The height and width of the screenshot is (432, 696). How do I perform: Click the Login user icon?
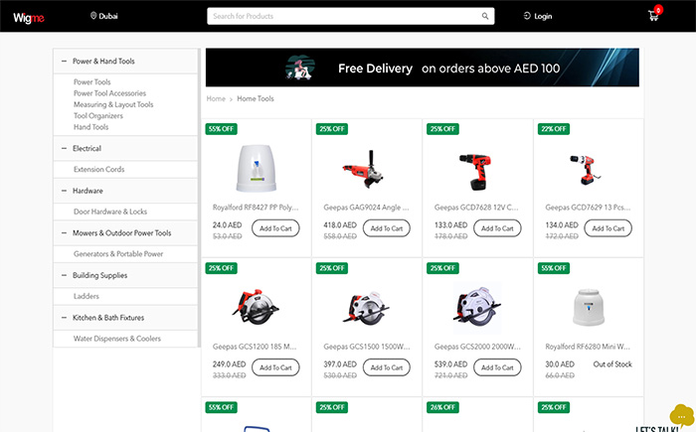click(x=527, y=16)
